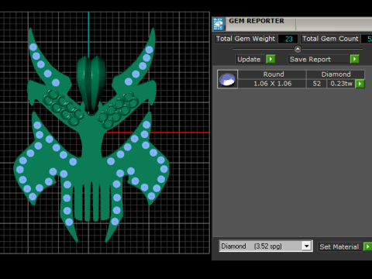Click the green arrow next to Set Material
The width and height of the screenshot is (372, 279).
coord(367,246)
